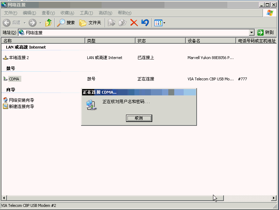Click the 新建连接向导 entry
Viewport: 279px width, 210px height.
(22, 107)
